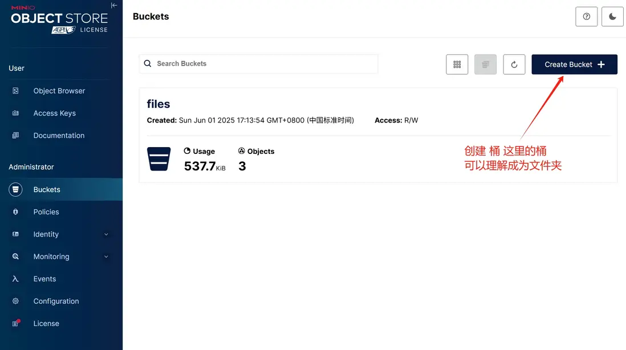Expand the Monitoring submenu chevron
626x350 pixels.
click(x=106, y=257)
